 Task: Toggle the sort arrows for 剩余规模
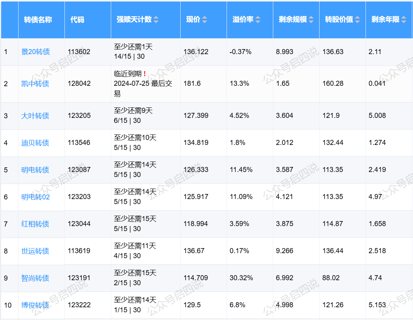pos(311,20)
